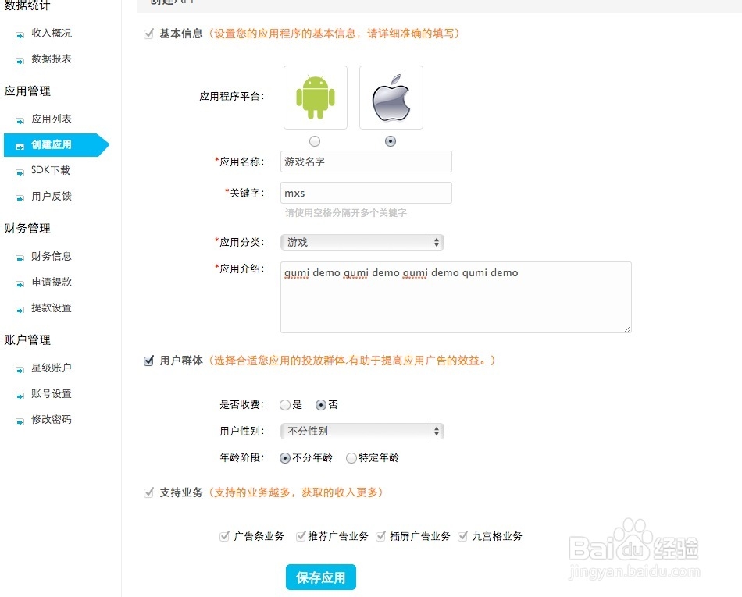
Task: Toggle the 插屏广告业务 checkbox
Action: tap(381, 536)
